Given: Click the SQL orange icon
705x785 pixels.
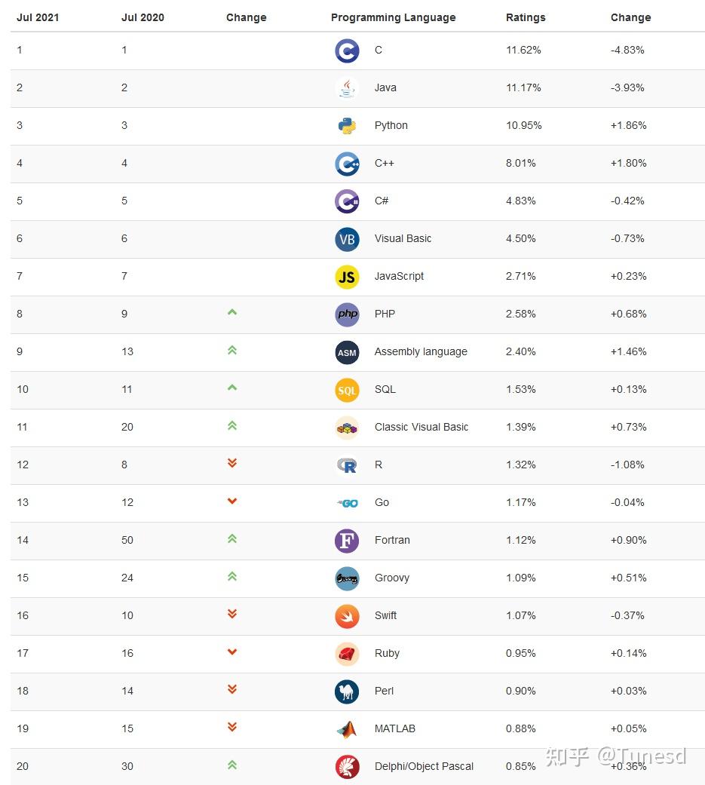Looking at the screenshot, I should point(347,390).
